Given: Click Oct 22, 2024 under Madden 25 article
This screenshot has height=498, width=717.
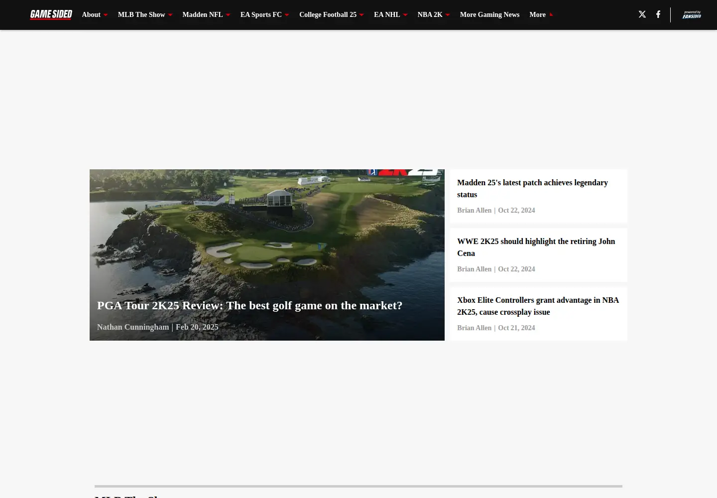Looking at the screenshot, I should point(516,211).
